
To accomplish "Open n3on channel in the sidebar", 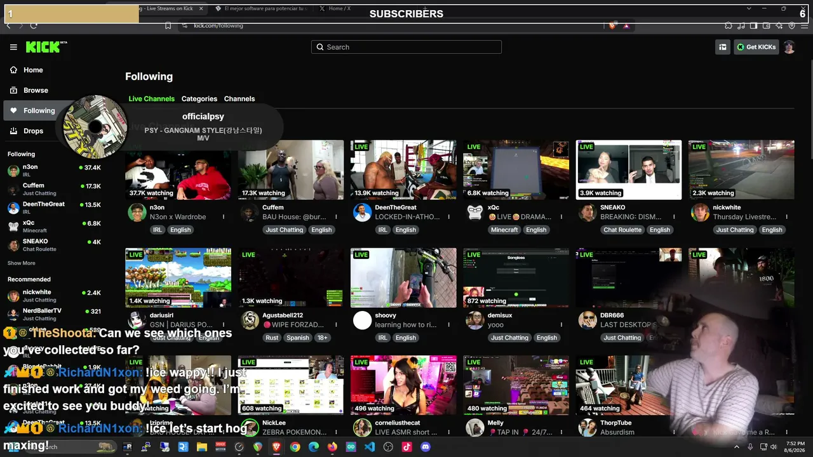I will click(x=54, y=171).
